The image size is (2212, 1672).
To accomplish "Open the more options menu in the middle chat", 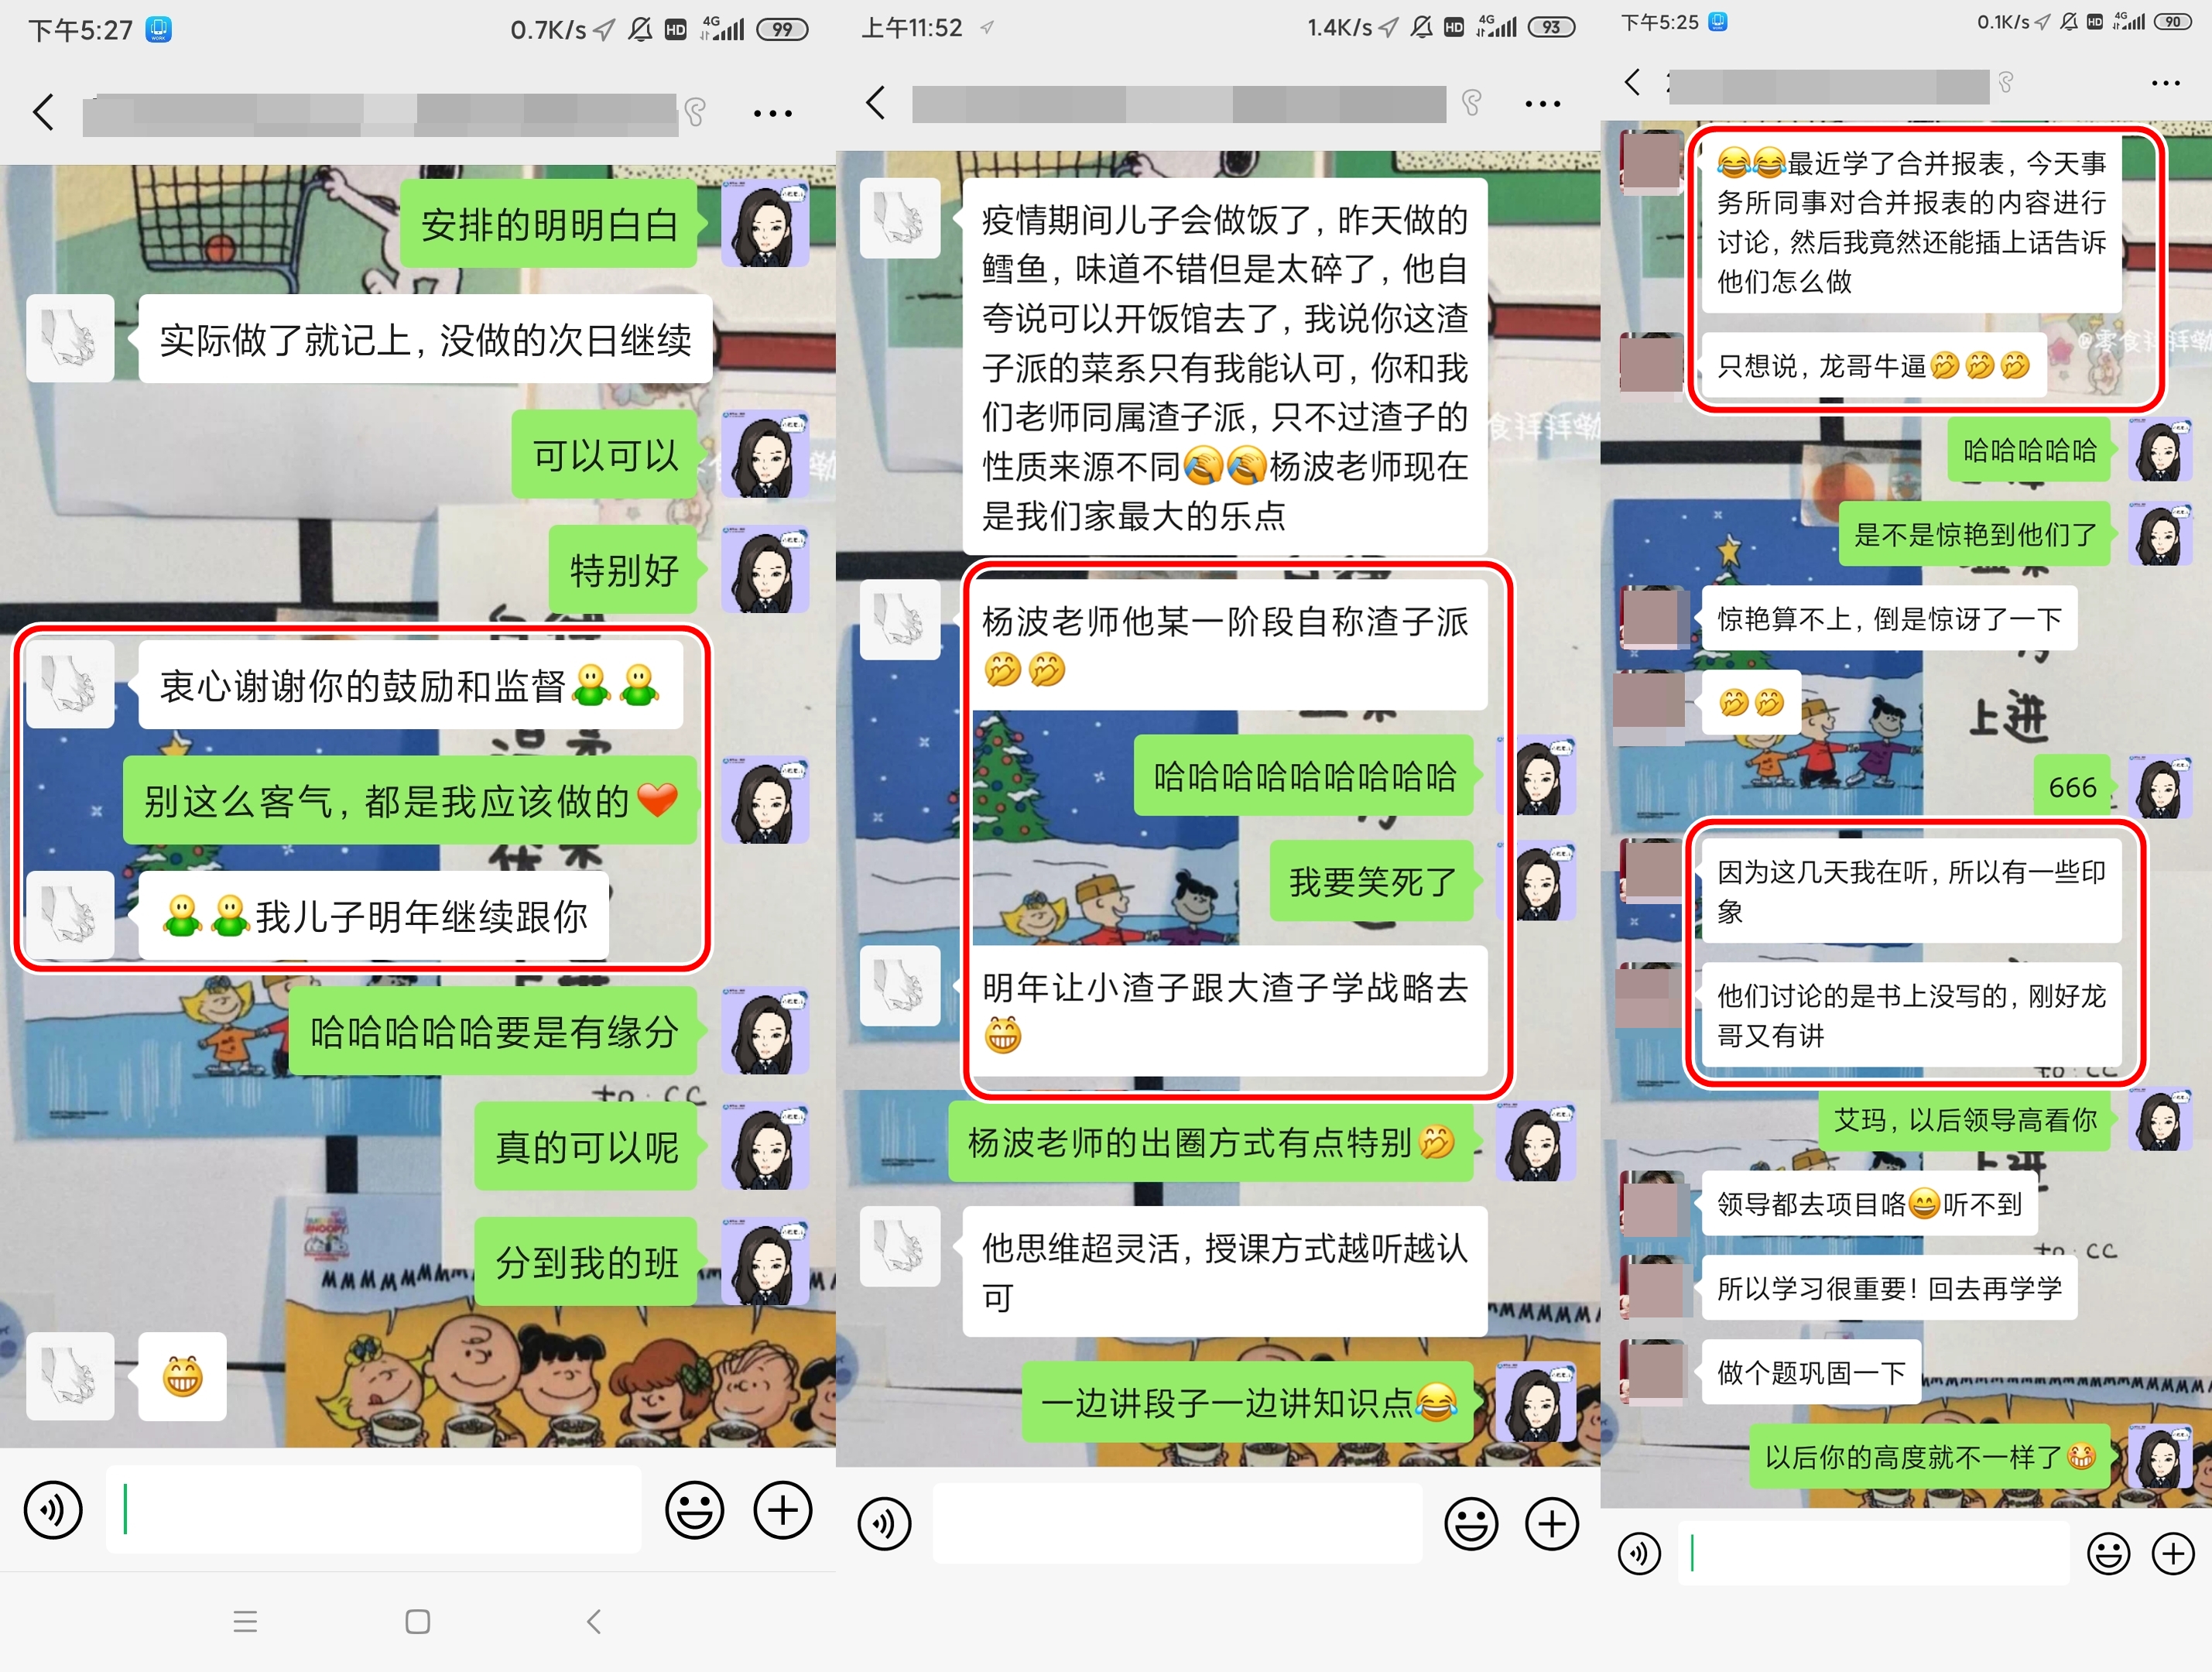I will (1542, 103).
